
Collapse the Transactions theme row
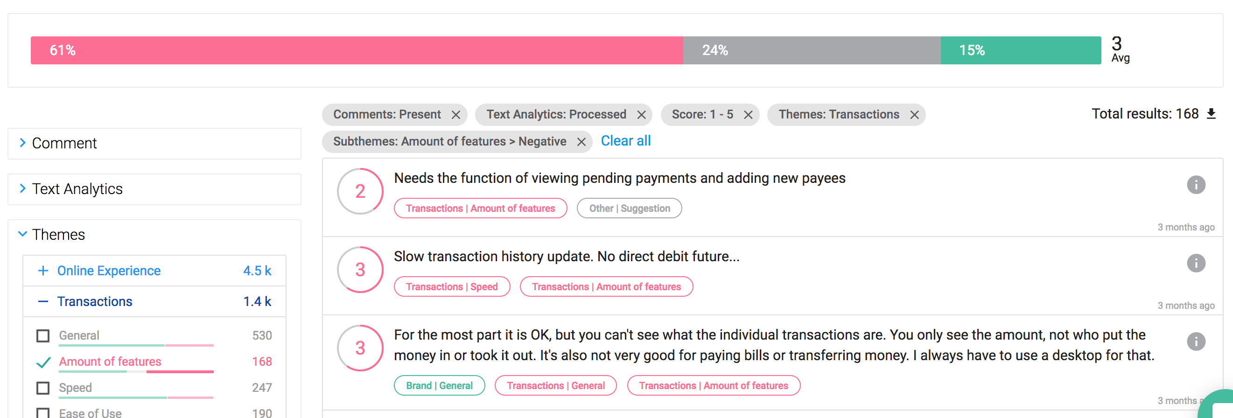coord(43,301)
